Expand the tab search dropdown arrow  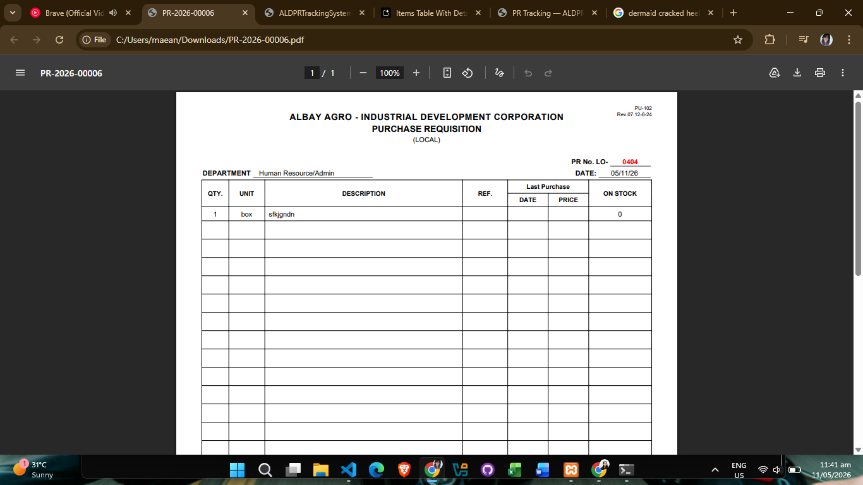point(12,13)
